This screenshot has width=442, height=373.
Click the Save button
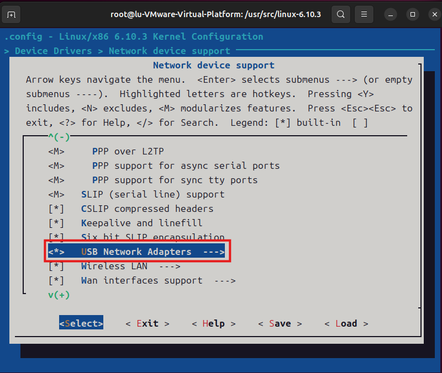280,323
